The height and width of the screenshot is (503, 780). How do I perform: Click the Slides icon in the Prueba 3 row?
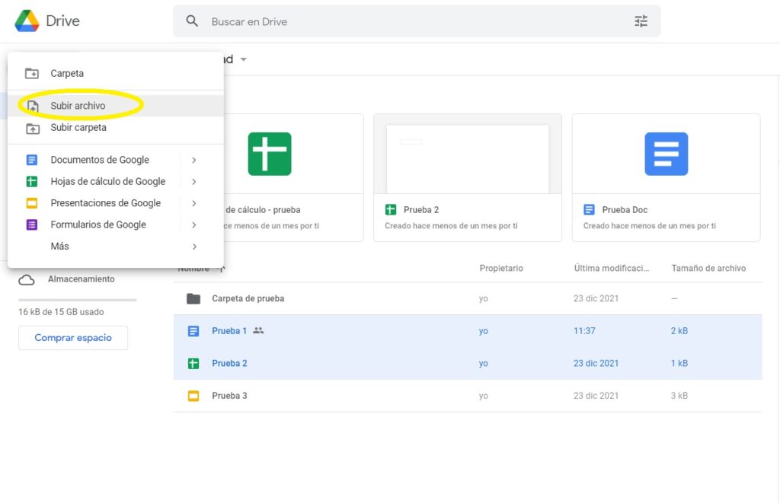193,396
